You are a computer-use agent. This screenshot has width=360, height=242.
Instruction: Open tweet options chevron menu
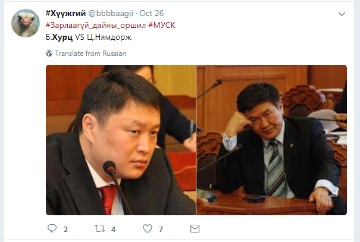tap(342, 14)
